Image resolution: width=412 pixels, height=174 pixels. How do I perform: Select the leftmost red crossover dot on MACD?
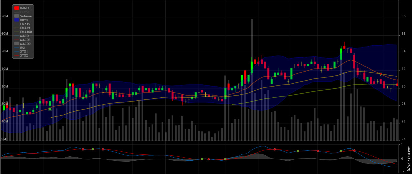click(x=83, y=149)
